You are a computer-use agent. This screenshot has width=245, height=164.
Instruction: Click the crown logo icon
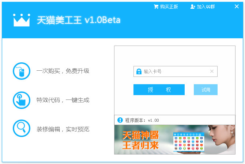point(22,20)
